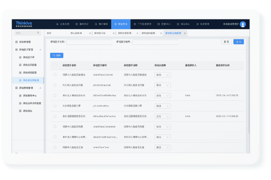Image resolution: width=271 pixels, height=180 pixels.
Task: Open the highlighted top navigation module
Action: [x=121, y=24]
